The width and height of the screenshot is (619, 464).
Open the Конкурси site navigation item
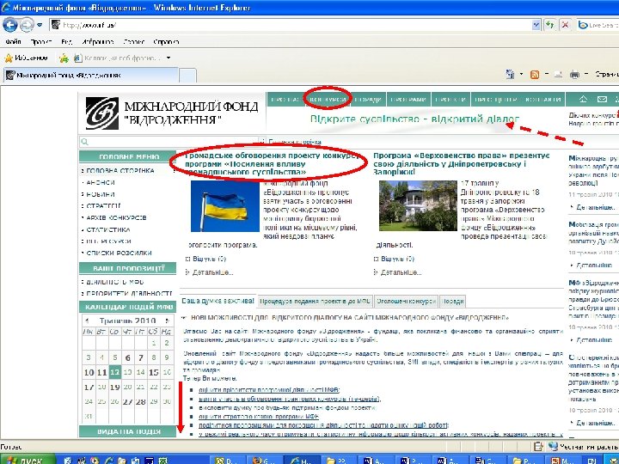(328, 100)
